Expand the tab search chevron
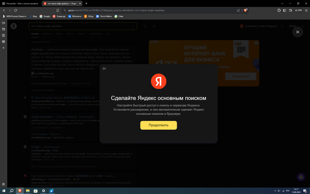Viewport: 310px width, 194px height. click(x=283, y=4)
